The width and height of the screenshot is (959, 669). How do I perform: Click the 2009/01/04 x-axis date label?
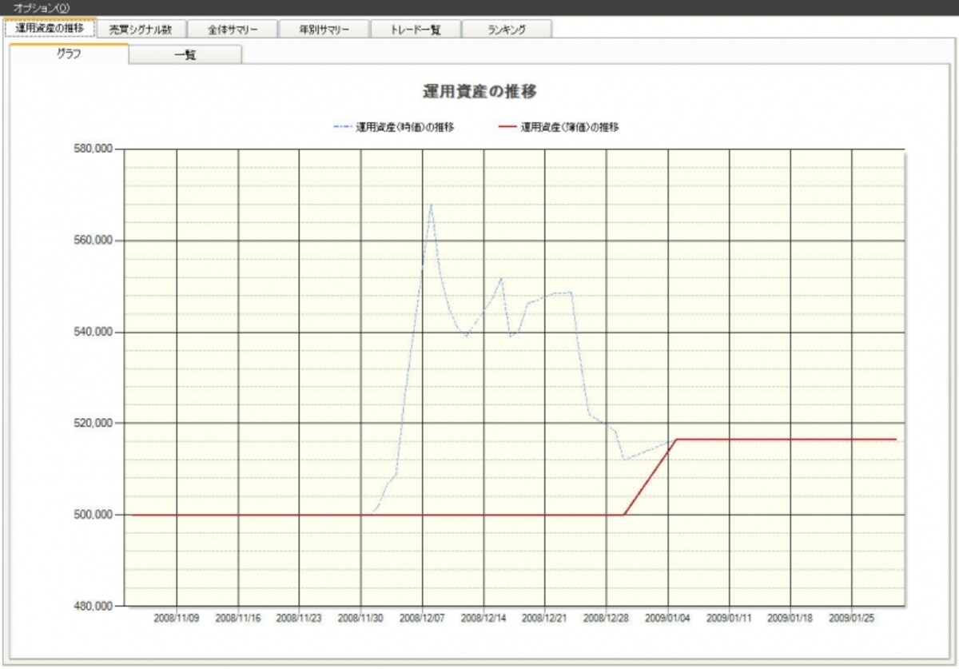point(669,619)
